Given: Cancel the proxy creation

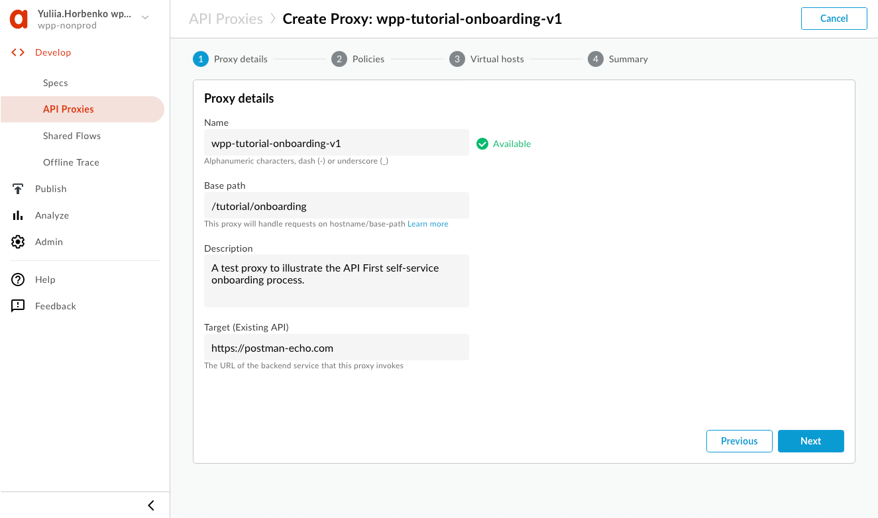Looking at the screenshot, I should tap(834, 19).
